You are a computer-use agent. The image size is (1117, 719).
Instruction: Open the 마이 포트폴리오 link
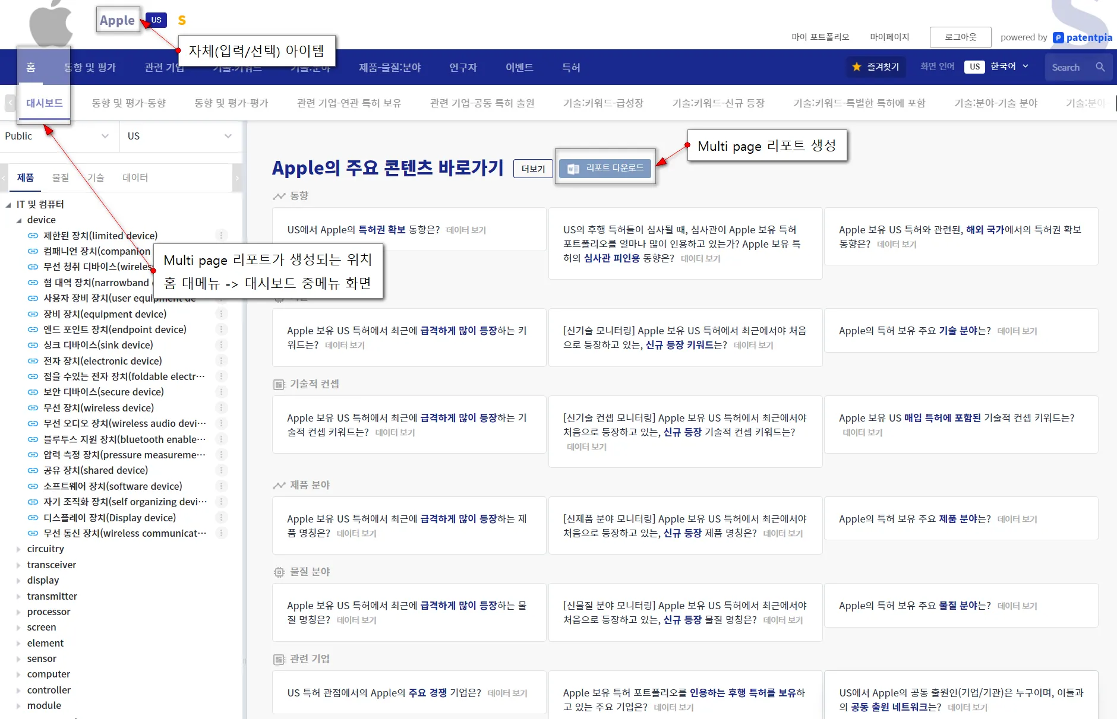[x=821, y=37]
